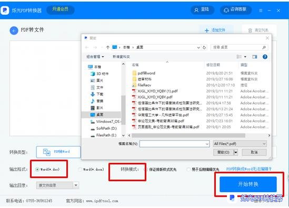This screenshot has height=208, width=289.
Task: Open the output directory dropdown
Action: (76, 185)
